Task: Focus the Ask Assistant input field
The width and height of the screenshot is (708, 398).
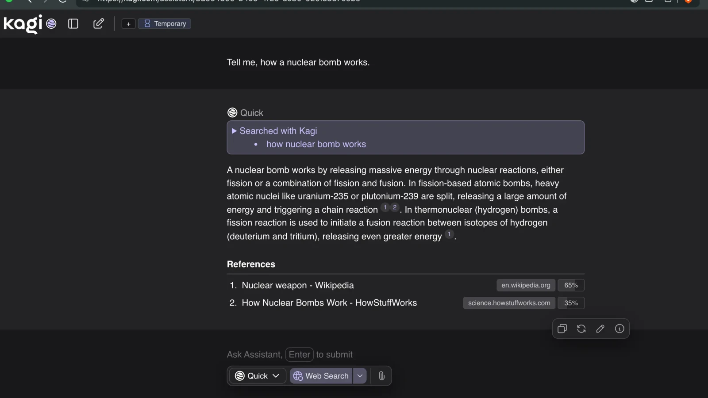Action: pyautogui.click(x=309, y=355)
